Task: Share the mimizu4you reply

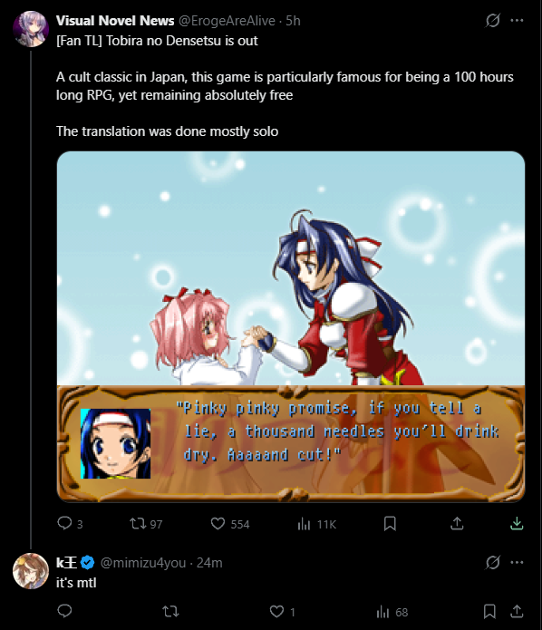Action: coord(517,611)
